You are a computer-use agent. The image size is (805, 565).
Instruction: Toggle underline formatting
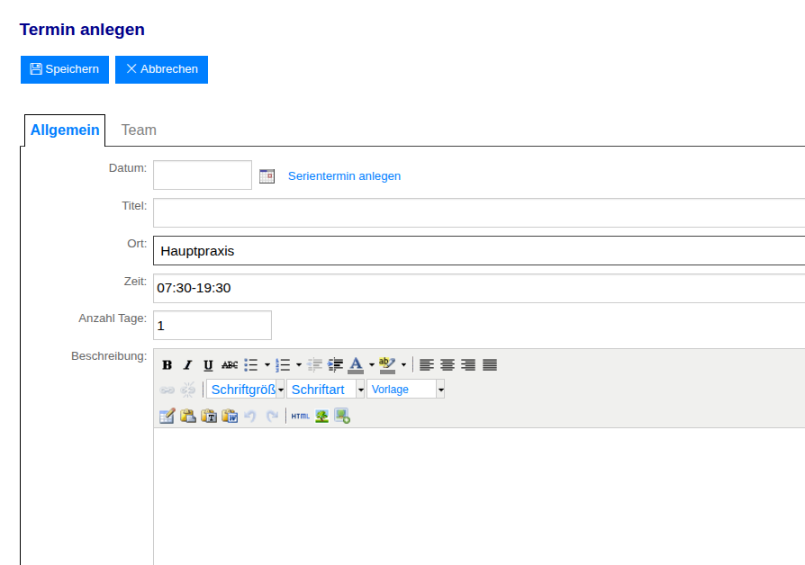coord(208,364)
